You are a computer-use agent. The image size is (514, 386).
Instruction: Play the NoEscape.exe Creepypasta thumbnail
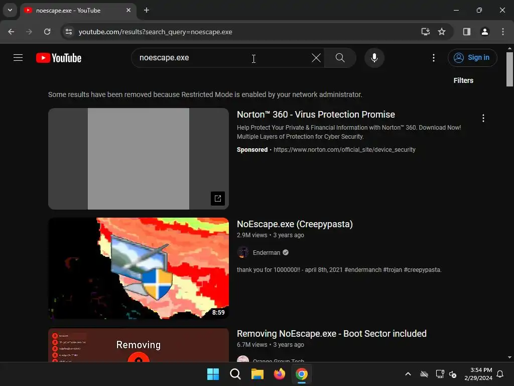[139, 268]
